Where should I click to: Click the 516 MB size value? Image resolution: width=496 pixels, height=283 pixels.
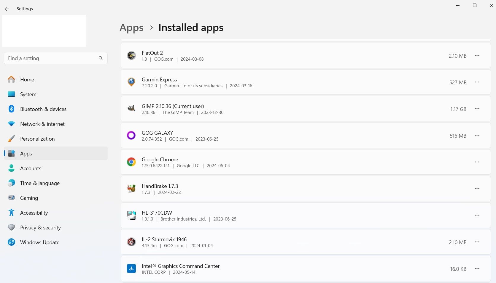click(x=458, y=136)
